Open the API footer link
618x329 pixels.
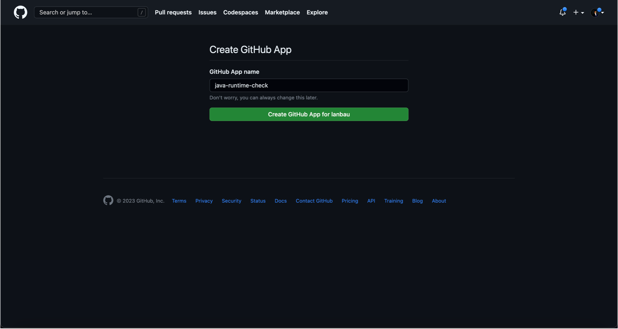coord(371,201)
